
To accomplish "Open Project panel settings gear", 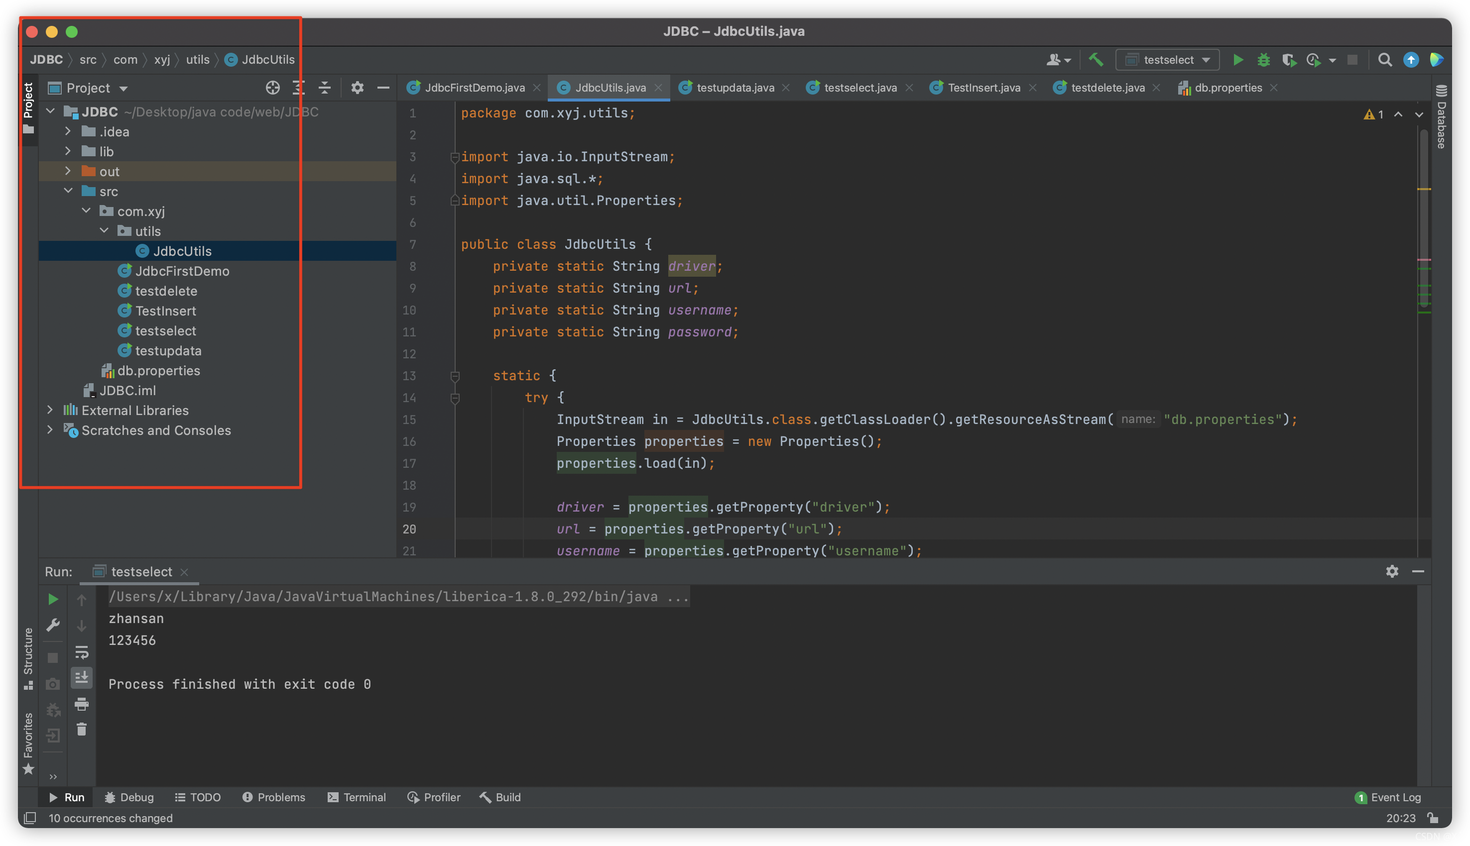I will pos(357,88).
